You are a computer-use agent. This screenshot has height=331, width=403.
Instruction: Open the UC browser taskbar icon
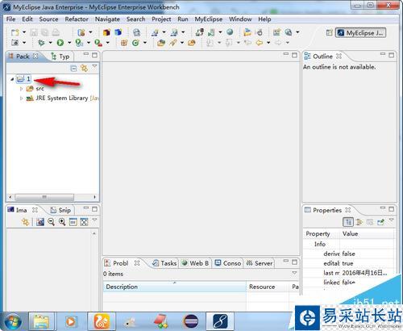(102, 321)
